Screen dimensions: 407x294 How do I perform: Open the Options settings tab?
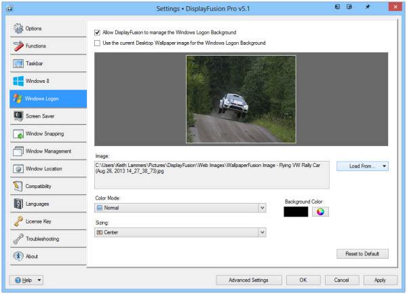coord(48,29)
